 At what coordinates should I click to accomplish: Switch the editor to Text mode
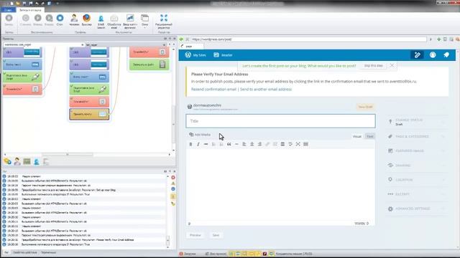pos(370,136)
